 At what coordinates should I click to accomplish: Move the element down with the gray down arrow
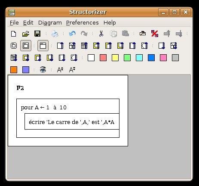[179, 34]
